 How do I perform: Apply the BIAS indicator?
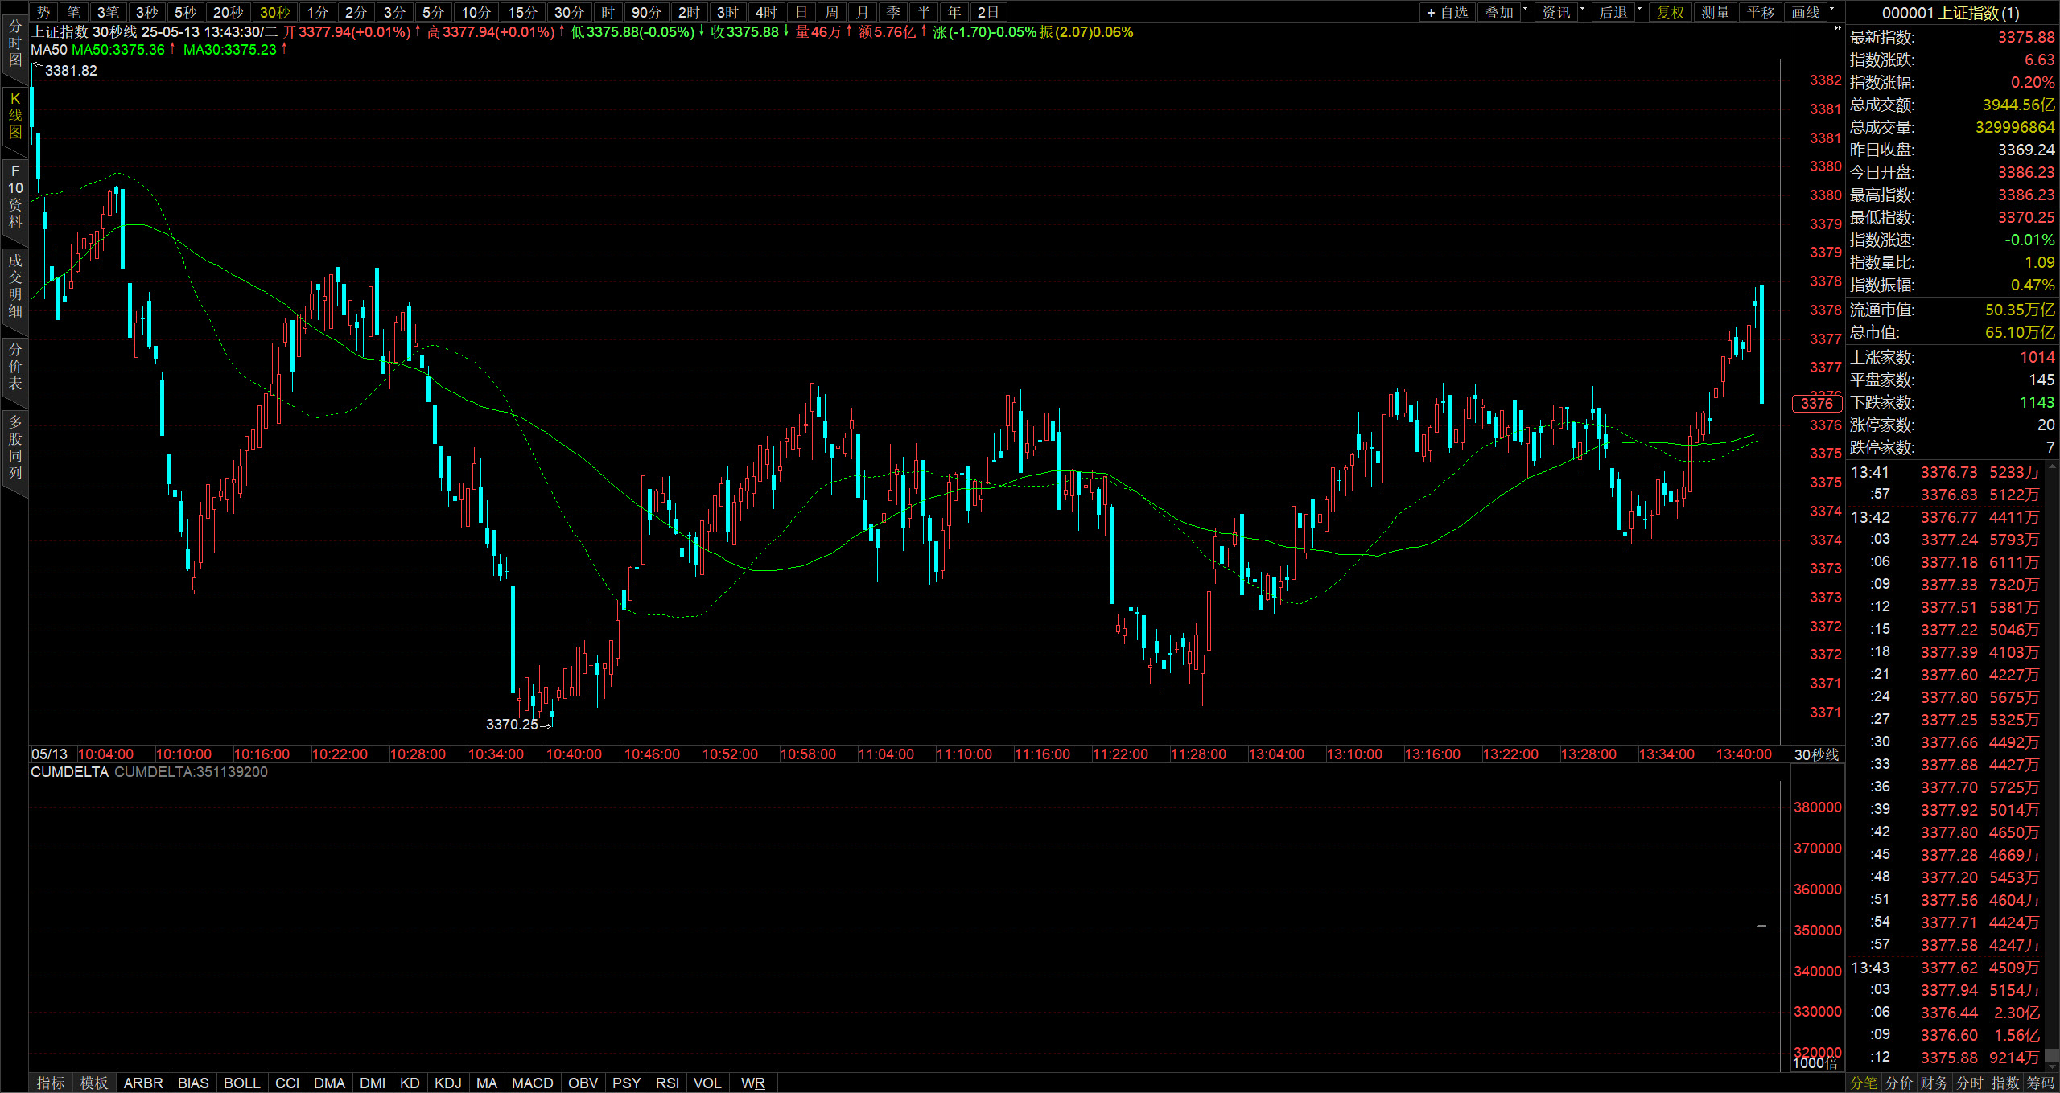pos(193,1083)
